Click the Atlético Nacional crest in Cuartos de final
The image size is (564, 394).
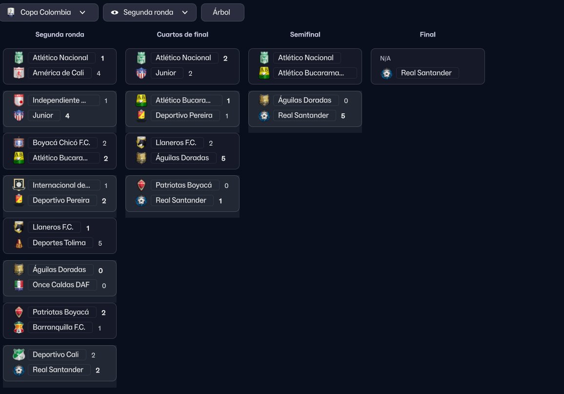click(141, 58)
